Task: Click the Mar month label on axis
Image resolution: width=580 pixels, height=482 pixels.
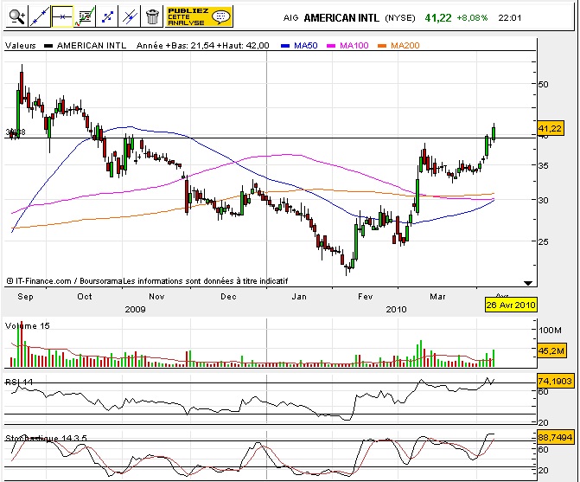Action: click(437, 297)
